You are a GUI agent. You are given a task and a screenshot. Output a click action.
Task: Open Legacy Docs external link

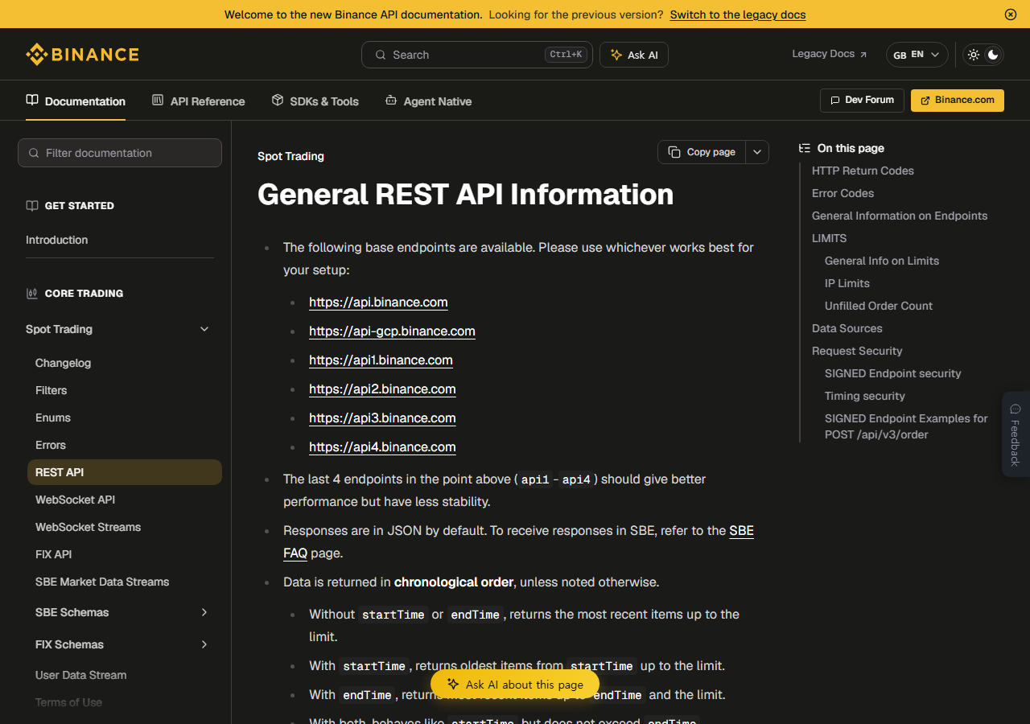point(830,54)
